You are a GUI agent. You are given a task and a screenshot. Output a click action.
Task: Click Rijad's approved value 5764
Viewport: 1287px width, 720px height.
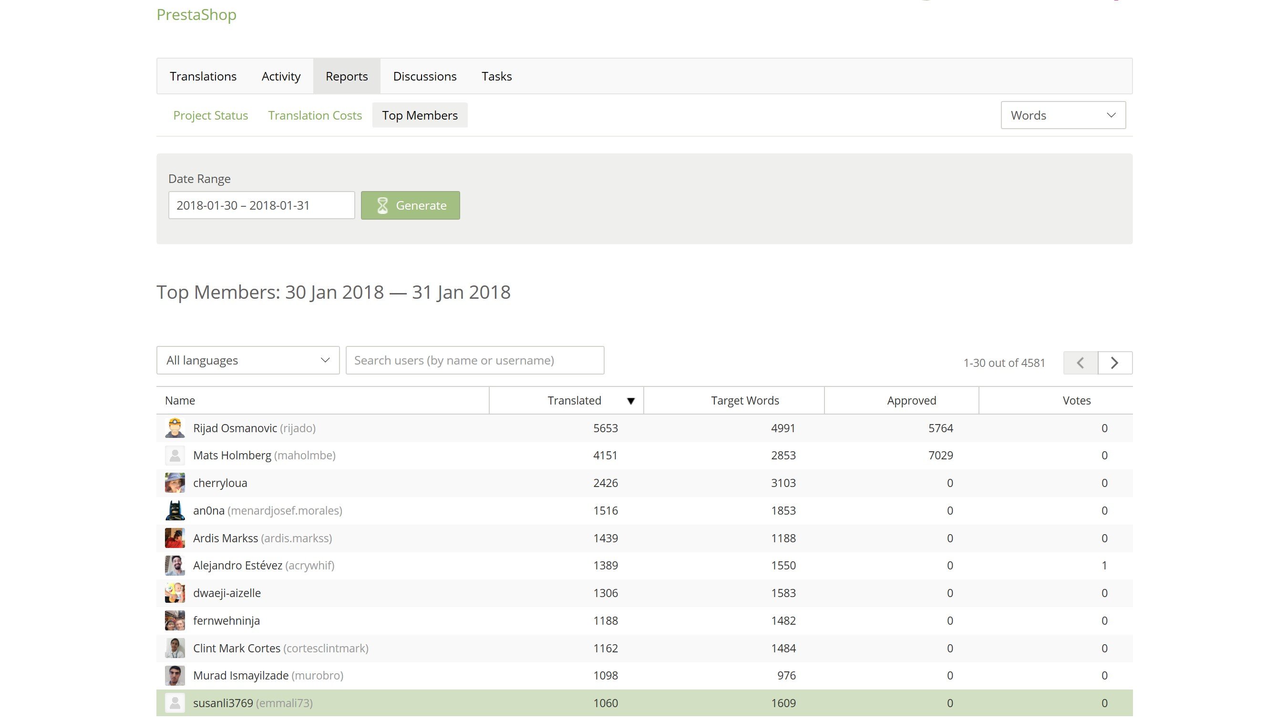(x=941, y=428)
